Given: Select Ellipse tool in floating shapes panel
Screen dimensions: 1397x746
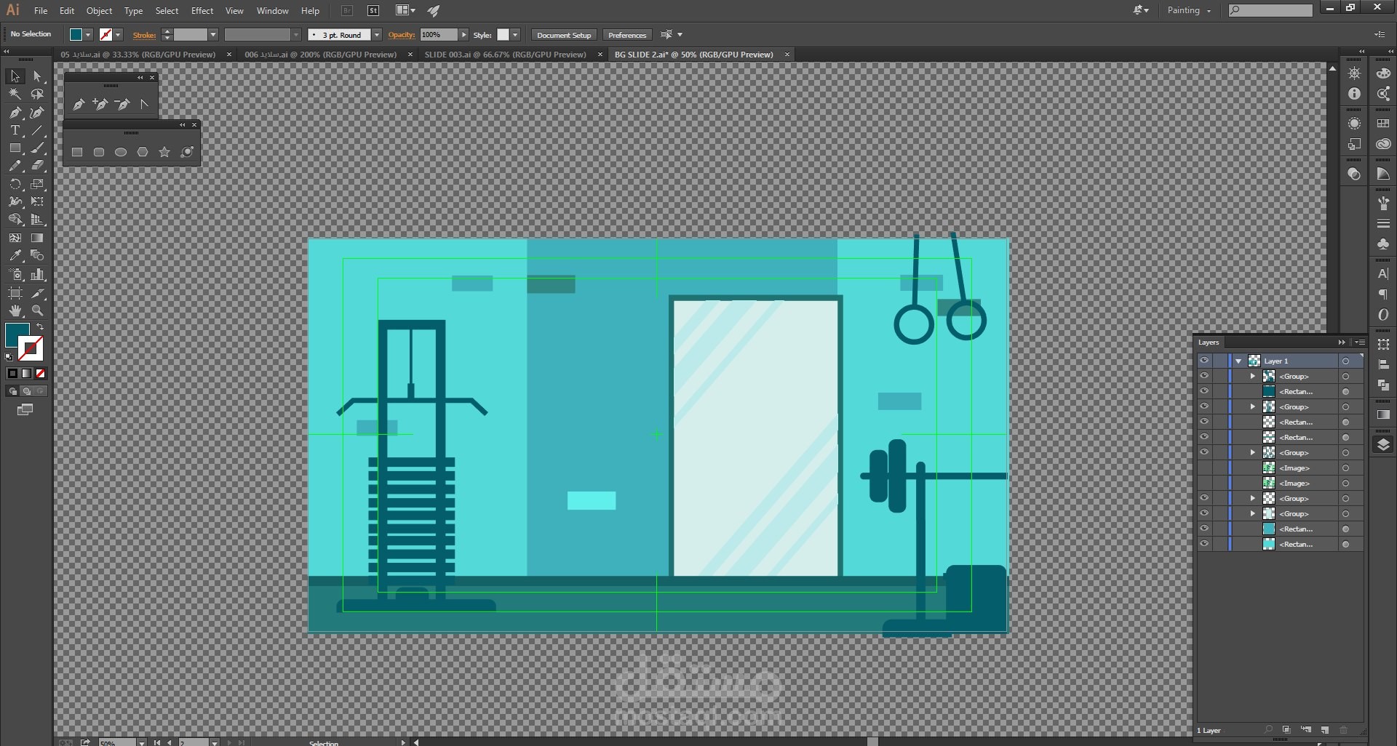Looking at the screenshot, I should [121, 152].
